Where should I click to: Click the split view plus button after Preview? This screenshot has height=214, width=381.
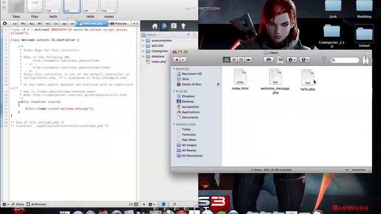[x=134, y=24]
